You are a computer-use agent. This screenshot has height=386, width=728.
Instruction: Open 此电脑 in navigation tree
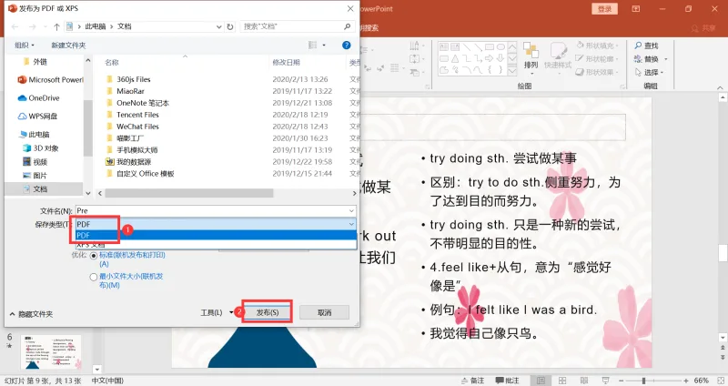[x=35, y=134]
